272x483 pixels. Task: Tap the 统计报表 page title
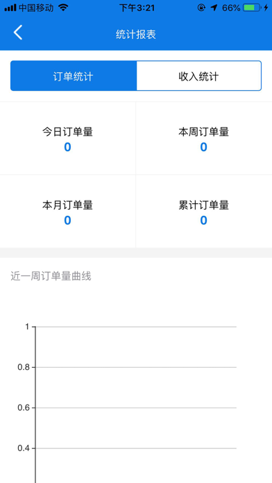pos(136,34)
